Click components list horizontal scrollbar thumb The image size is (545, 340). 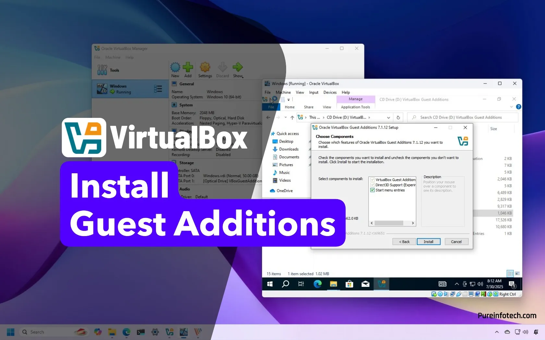(x=389, y=223)
